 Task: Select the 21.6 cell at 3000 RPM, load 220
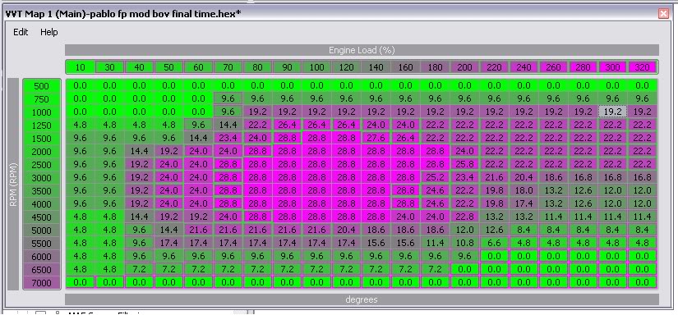tap(494, 177)
